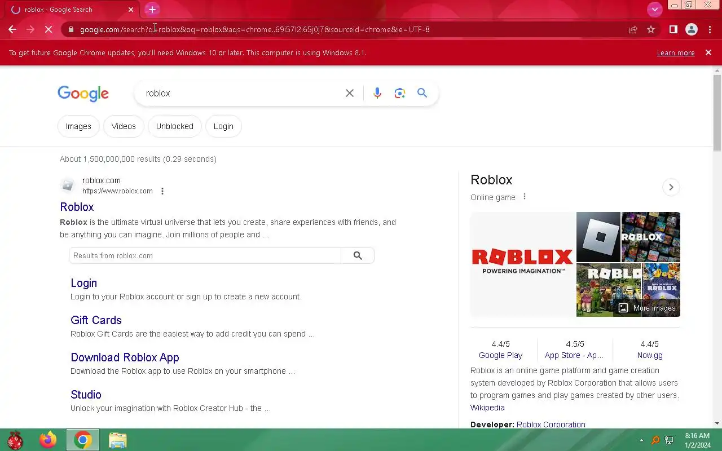The height and width of the screenshot is (451, 722).
Task: Show hidden system tray icons
Action: 641,440
